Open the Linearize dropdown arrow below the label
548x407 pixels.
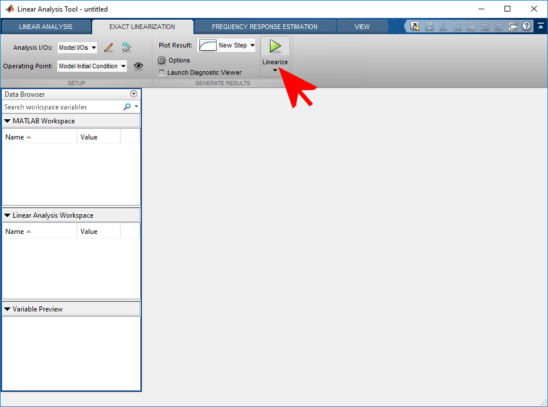275,70
